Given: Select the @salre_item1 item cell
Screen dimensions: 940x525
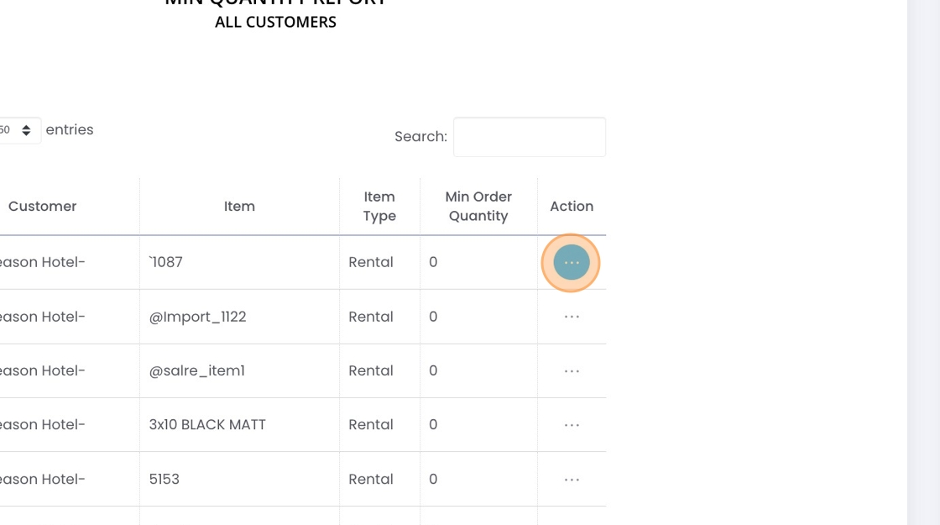Looking at the screenshot, I should tap(197, 370).
